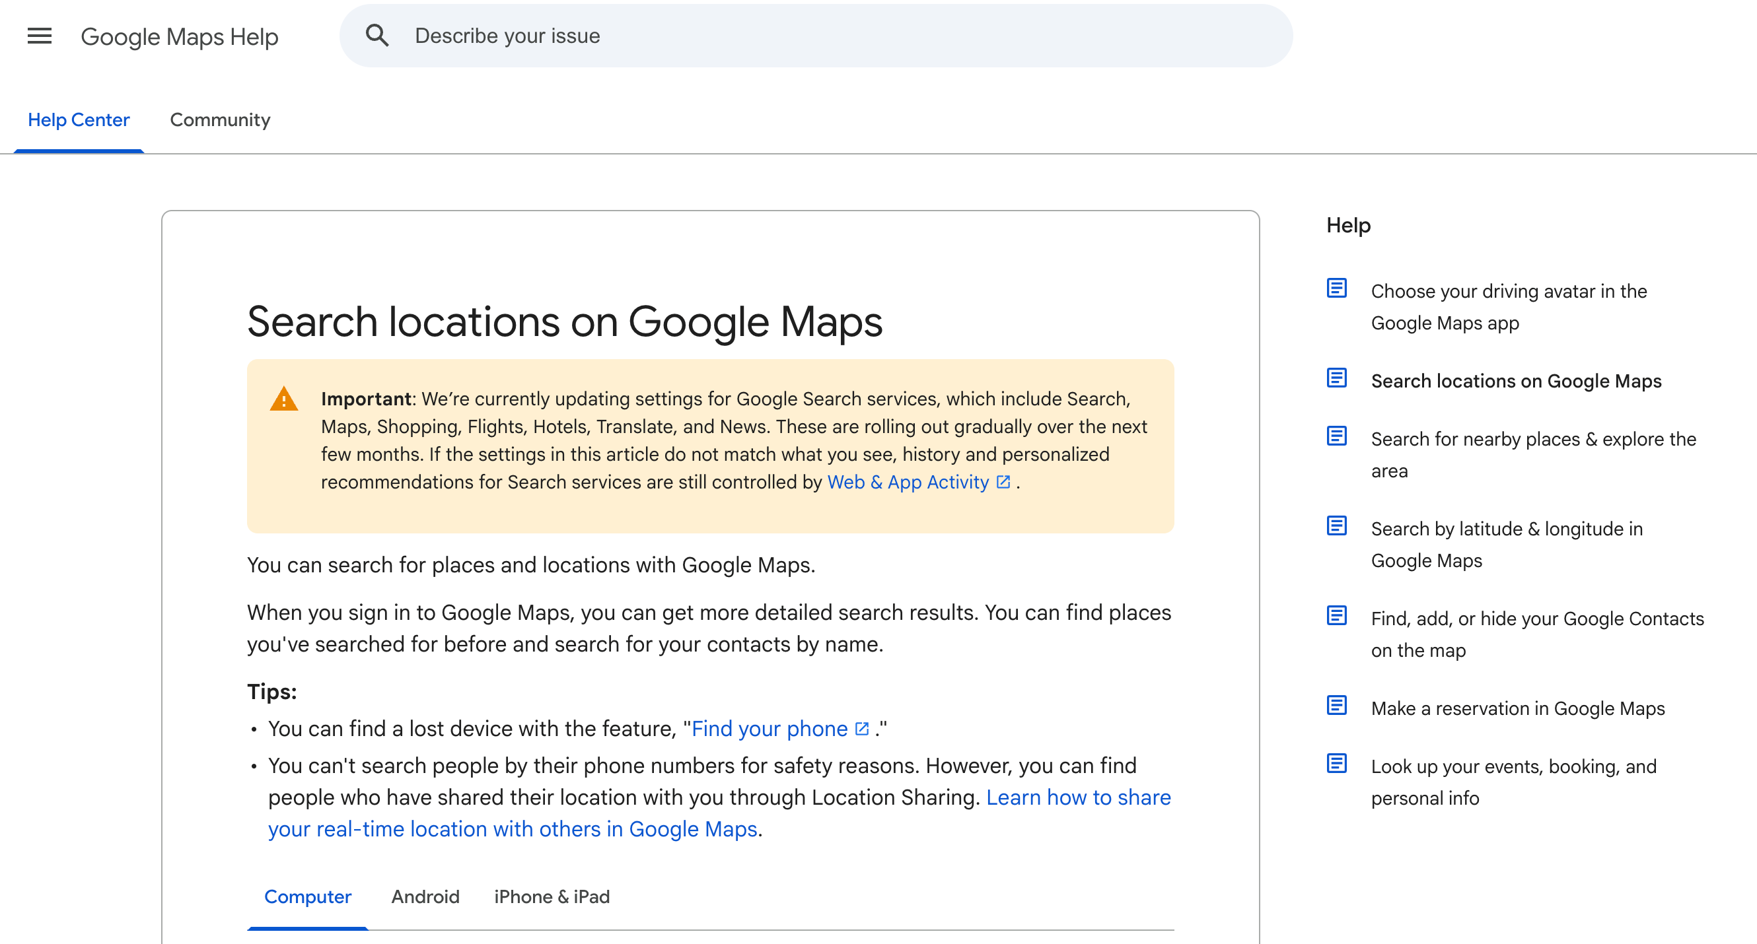Open Search locations on Google Maps sidebar article
1757x944 pixels.
(x=1516, y=381)
